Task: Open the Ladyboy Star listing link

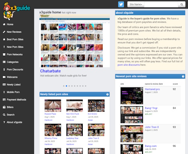Action: coord(72,138)
